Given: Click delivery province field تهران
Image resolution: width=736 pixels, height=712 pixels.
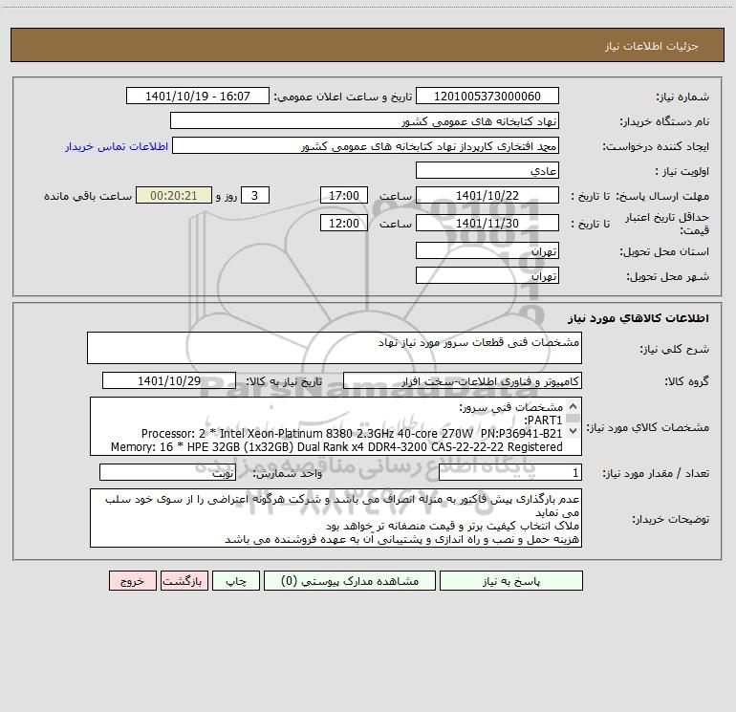Looking at the screenshot, I should (487, 250).
